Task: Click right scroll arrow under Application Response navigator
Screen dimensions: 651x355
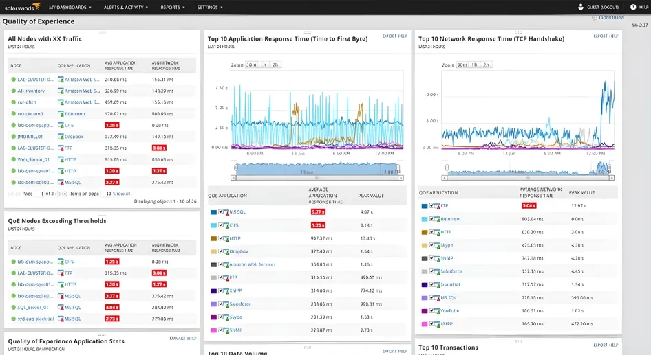Action: coord(401,178)
